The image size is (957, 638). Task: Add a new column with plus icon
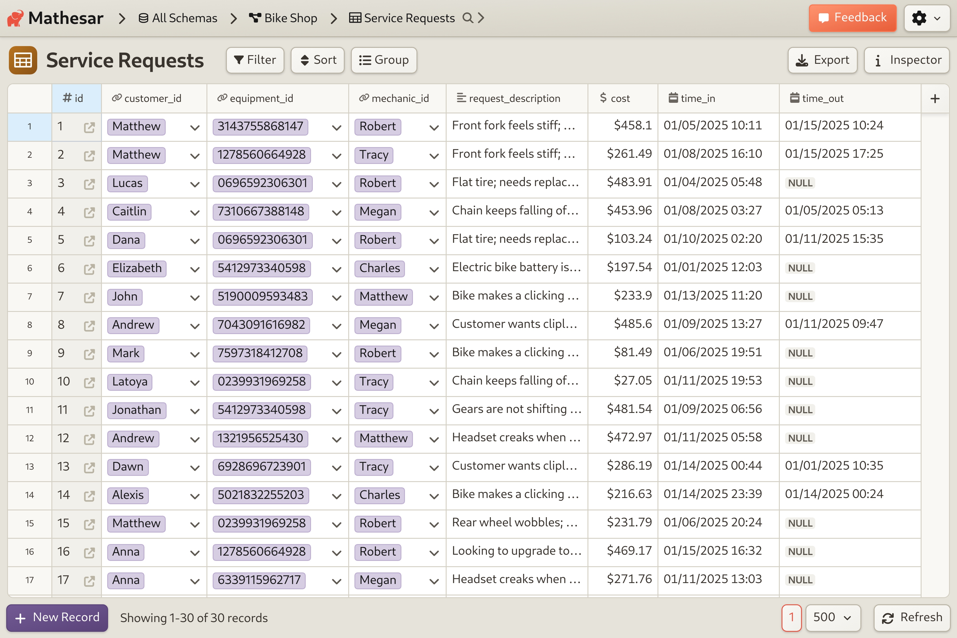(935, 98)
